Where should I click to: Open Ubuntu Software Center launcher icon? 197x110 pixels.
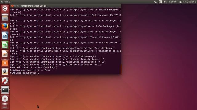5,63
